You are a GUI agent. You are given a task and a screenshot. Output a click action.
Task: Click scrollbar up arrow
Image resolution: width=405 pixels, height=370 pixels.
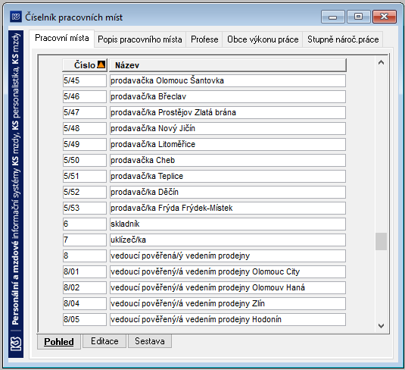click(381, 63)
